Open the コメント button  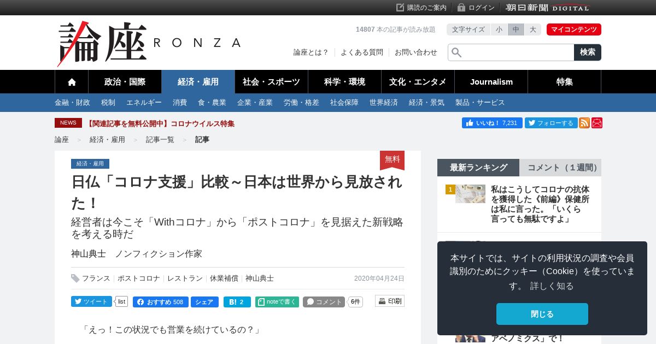(324, 302)
